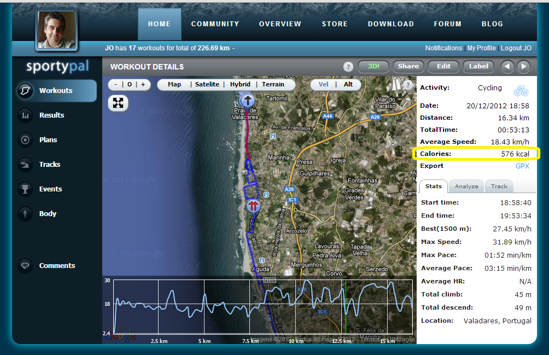The image size is (549, 355).
Task: Click the map help question mark icon
Action: click(407, 84)
